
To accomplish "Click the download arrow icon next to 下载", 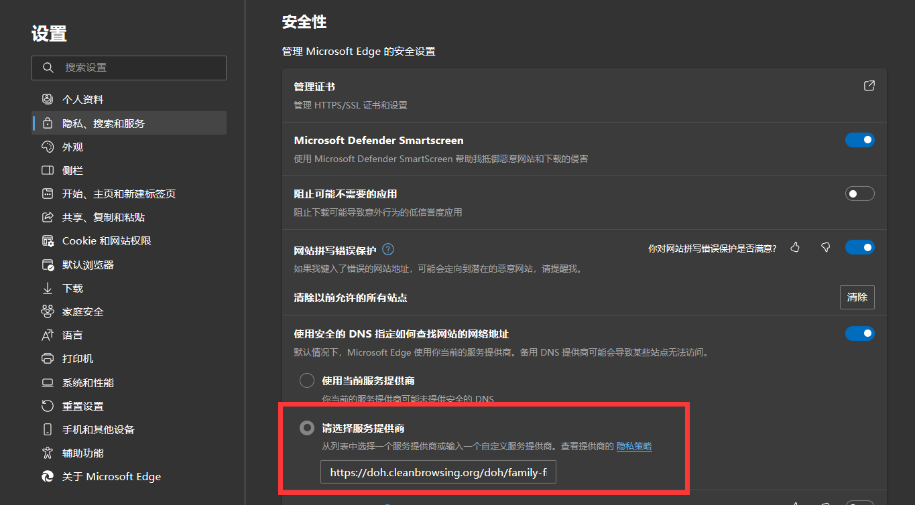I will click(47, 288).
